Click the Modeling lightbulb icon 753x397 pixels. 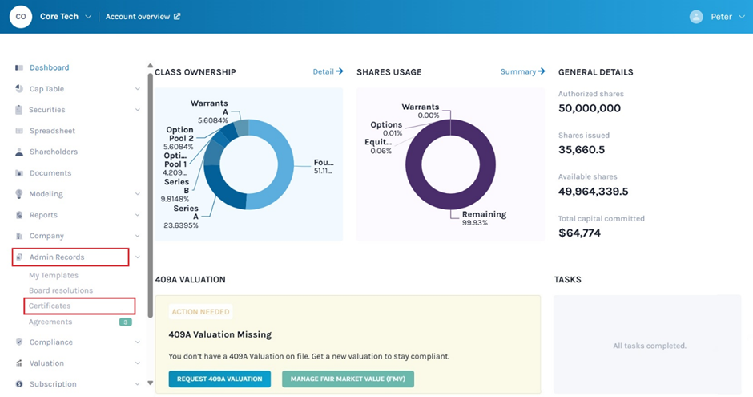click(x=19, y=194)
